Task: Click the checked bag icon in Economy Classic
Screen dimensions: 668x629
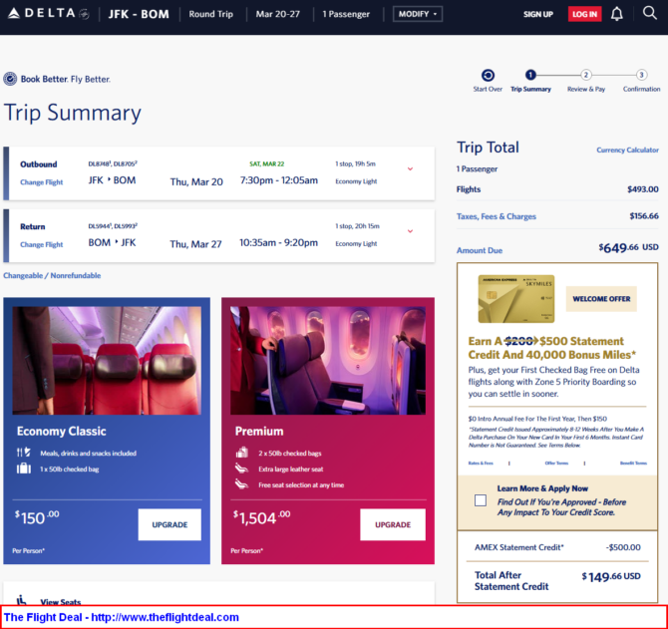Action: [x=24, y=469]
